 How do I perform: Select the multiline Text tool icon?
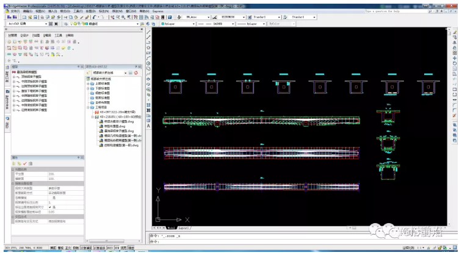click(148, 126)
